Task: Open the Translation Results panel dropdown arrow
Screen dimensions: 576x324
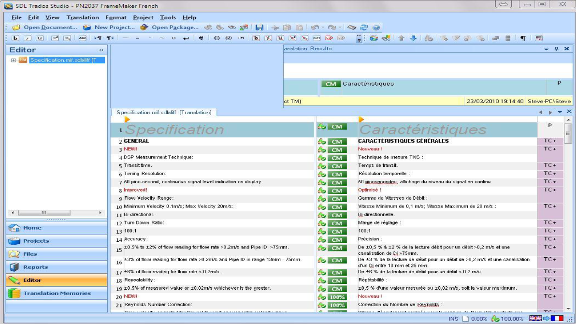Action: (547, 49)
